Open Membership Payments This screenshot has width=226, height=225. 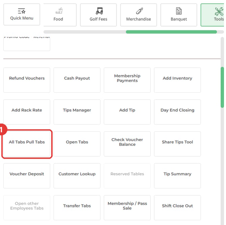127,80
